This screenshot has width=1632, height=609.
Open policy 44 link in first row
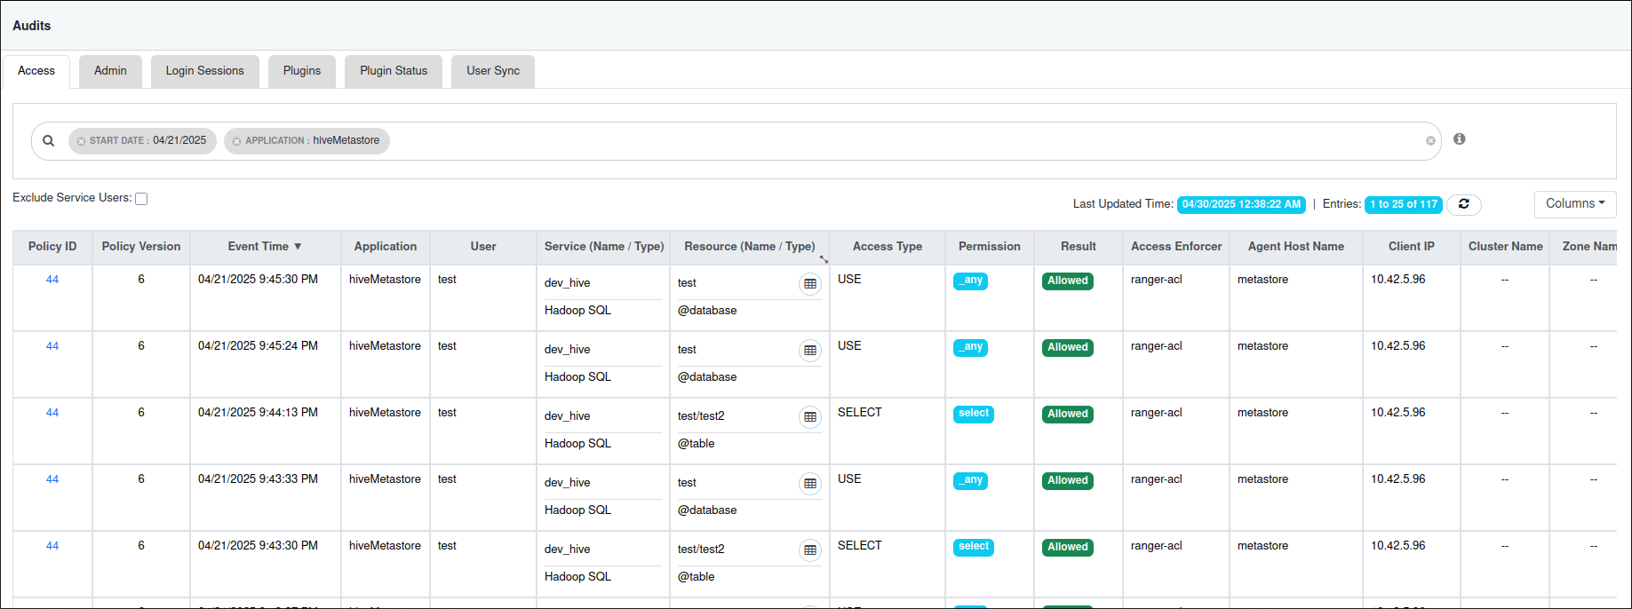tap(52, 280)
